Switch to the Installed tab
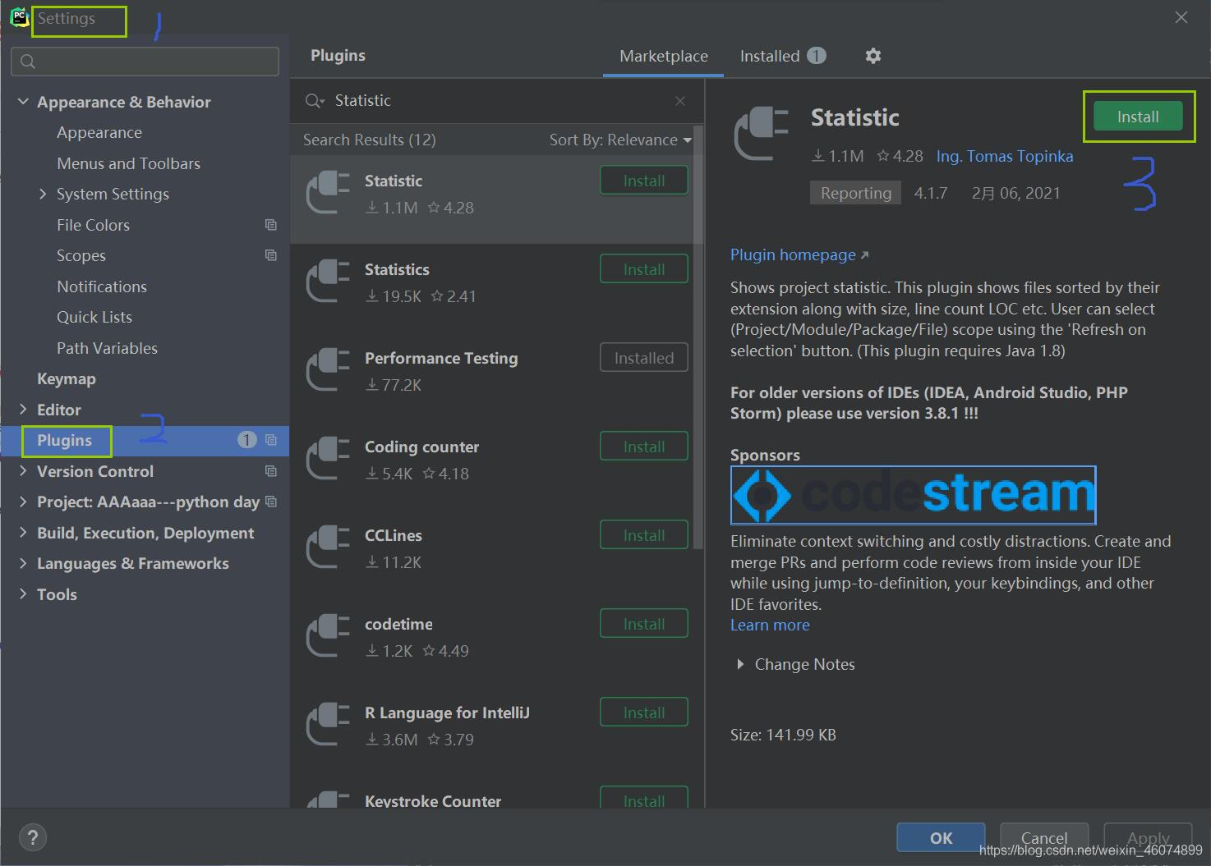This screenshot has height=866, width=1211. coord(782,56)
